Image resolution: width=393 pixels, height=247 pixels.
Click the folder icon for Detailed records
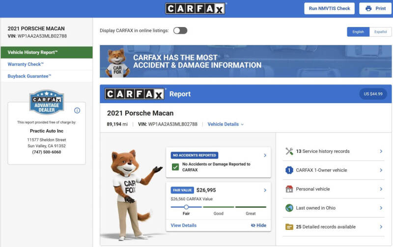[x=289, y=227]
